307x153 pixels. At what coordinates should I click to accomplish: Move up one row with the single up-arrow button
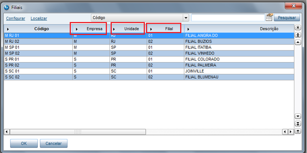298,42
